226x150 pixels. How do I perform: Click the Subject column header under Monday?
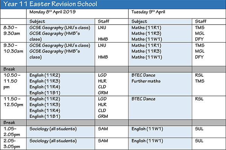(x=37, y=22)
